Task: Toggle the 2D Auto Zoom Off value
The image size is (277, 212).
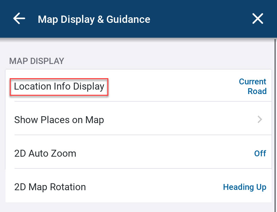Action: (x=260, y=153)
